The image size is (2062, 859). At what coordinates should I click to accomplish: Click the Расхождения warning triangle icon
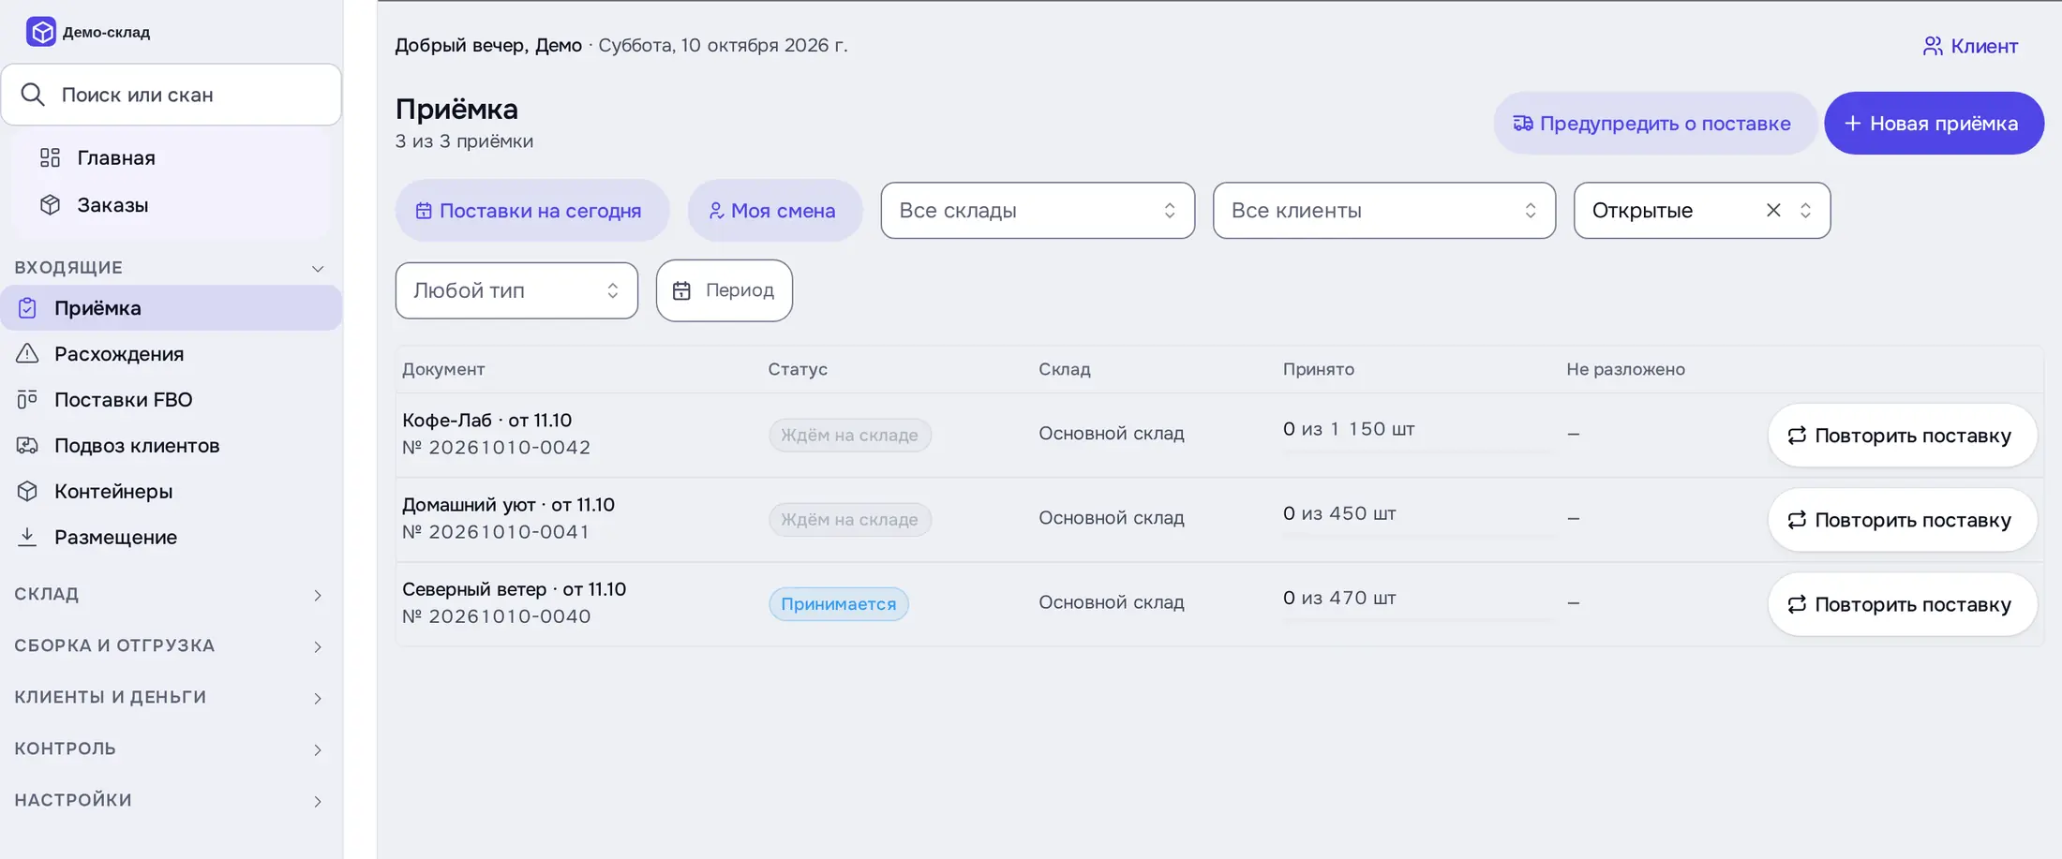tap(27, 353)
